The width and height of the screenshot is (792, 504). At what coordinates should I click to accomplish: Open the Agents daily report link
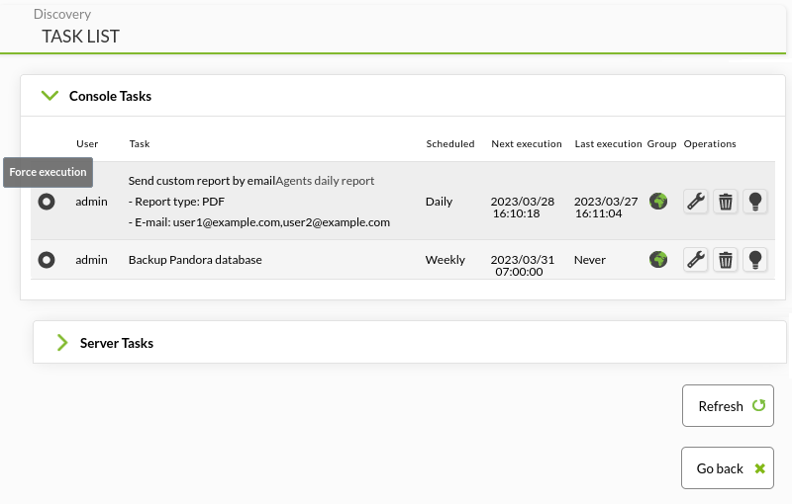pos(325,181)
